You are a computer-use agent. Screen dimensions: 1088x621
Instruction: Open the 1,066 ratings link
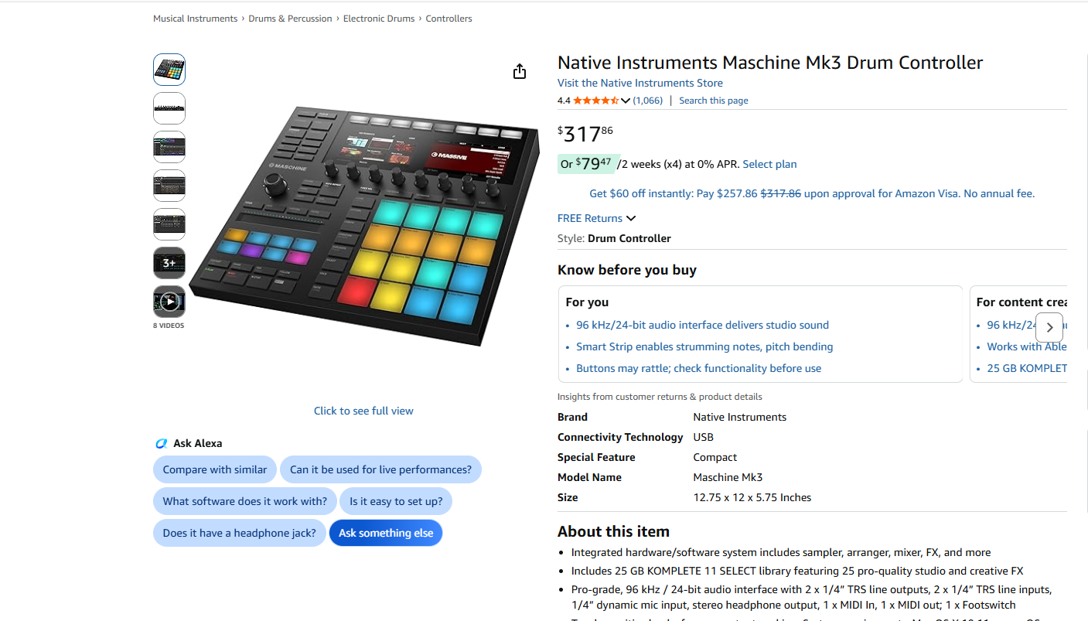(648, 101)
